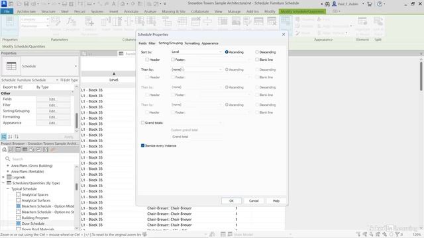Click the text tool A icon in quick access
The image size is (424, 238).
(x=113, y=4)
